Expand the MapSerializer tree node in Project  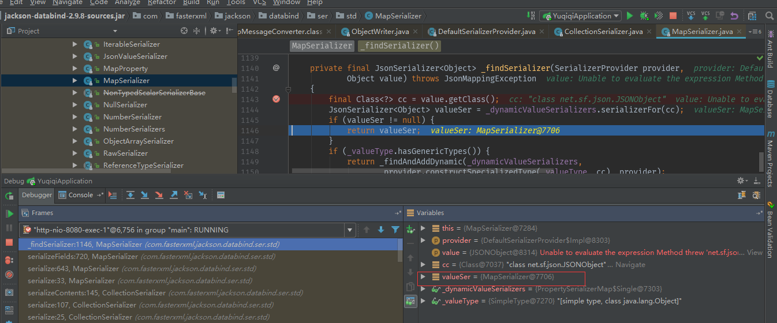pos(74,81)
